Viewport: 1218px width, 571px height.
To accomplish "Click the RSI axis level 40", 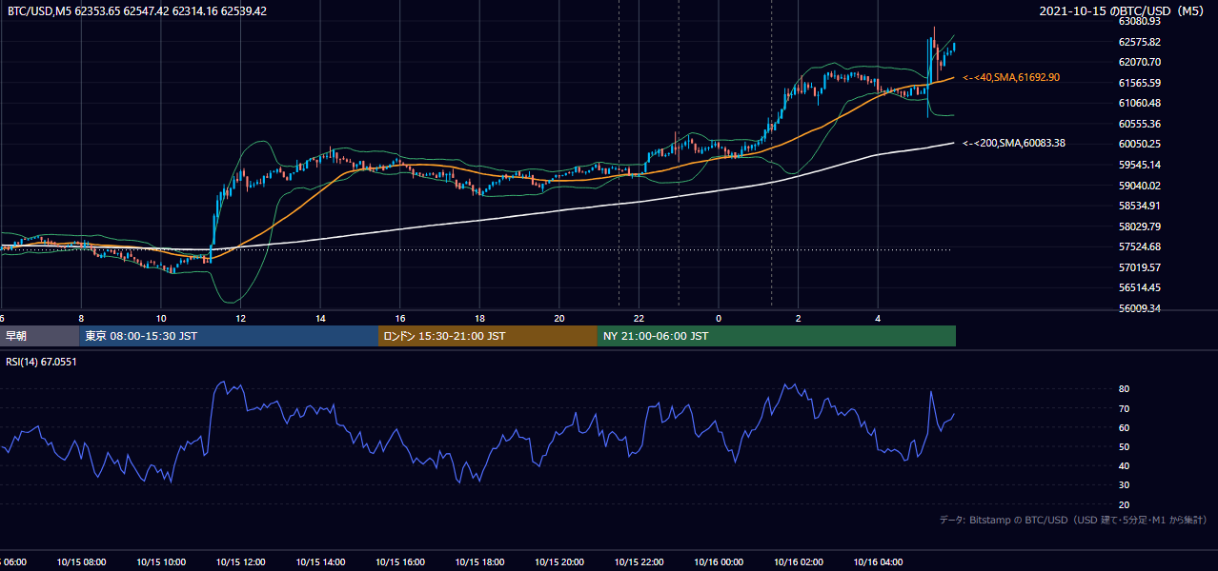I will click(x=1124, y=465).
